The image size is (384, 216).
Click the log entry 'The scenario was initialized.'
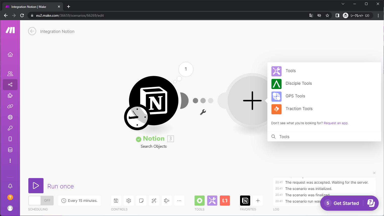[309, 189]
